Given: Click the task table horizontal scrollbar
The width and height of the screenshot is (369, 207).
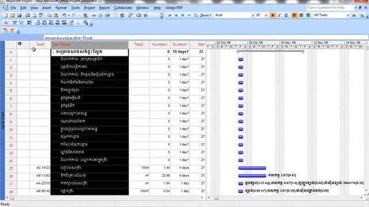Looking at the screenshot, I should point(105,198).
